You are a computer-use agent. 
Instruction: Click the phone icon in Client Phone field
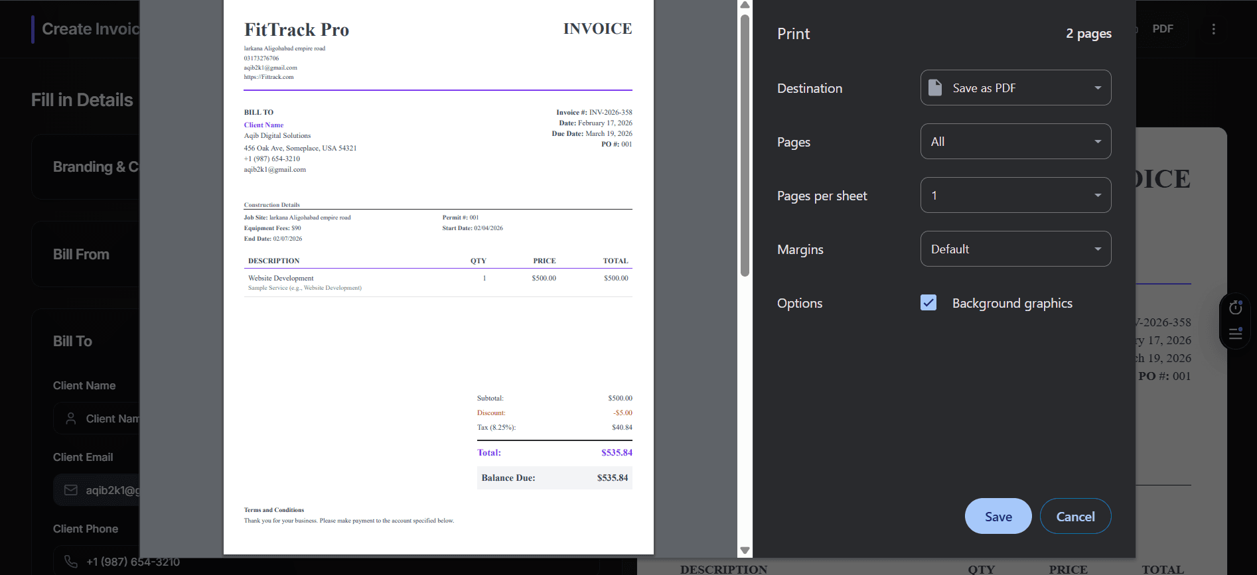(x=71, y=562)
